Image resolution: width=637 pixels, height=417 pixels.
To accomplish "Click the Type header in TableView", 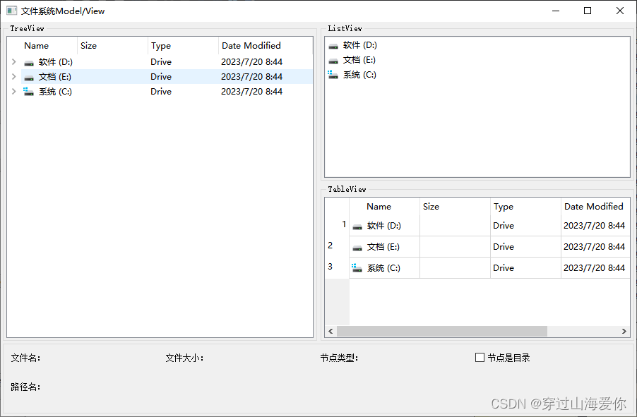I will coord(503,207).
